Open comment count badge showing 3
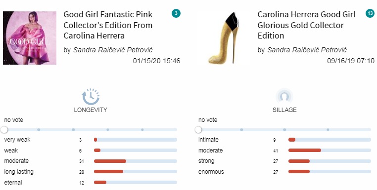The width and height of the screenshot is (377, 190). coord(176,13)
